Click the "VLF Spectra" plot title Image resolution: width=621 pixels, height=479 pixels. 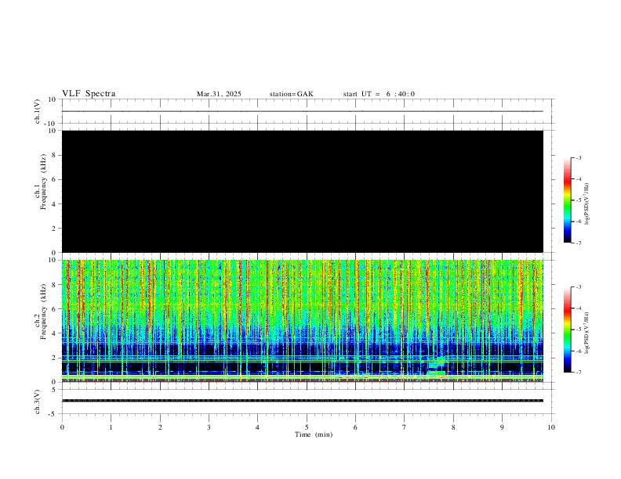pos(89,94)
